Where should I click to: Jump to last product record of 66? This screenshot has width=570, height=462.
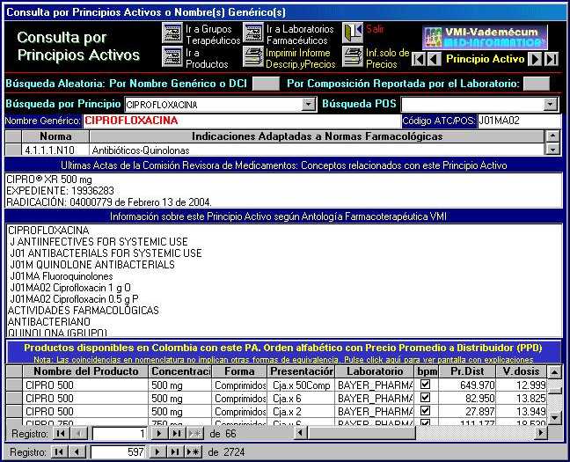(177, 433)
